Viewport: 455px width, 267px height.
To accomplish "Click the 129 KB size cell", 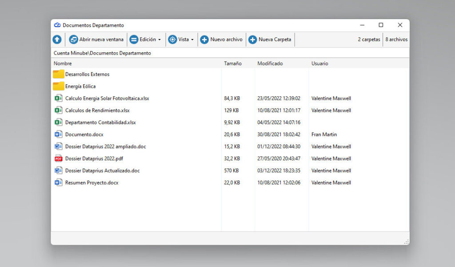I will tap(231, 110).
